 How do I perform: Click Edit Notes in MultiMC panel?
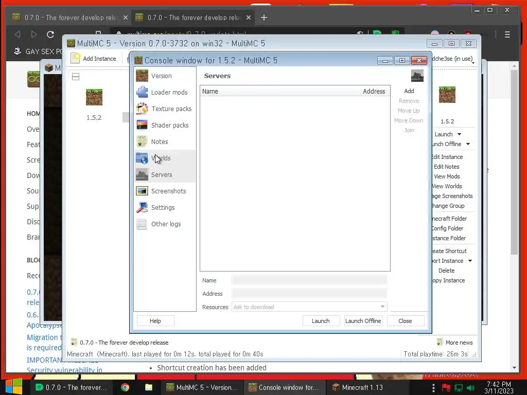click(x=447, y=167)
